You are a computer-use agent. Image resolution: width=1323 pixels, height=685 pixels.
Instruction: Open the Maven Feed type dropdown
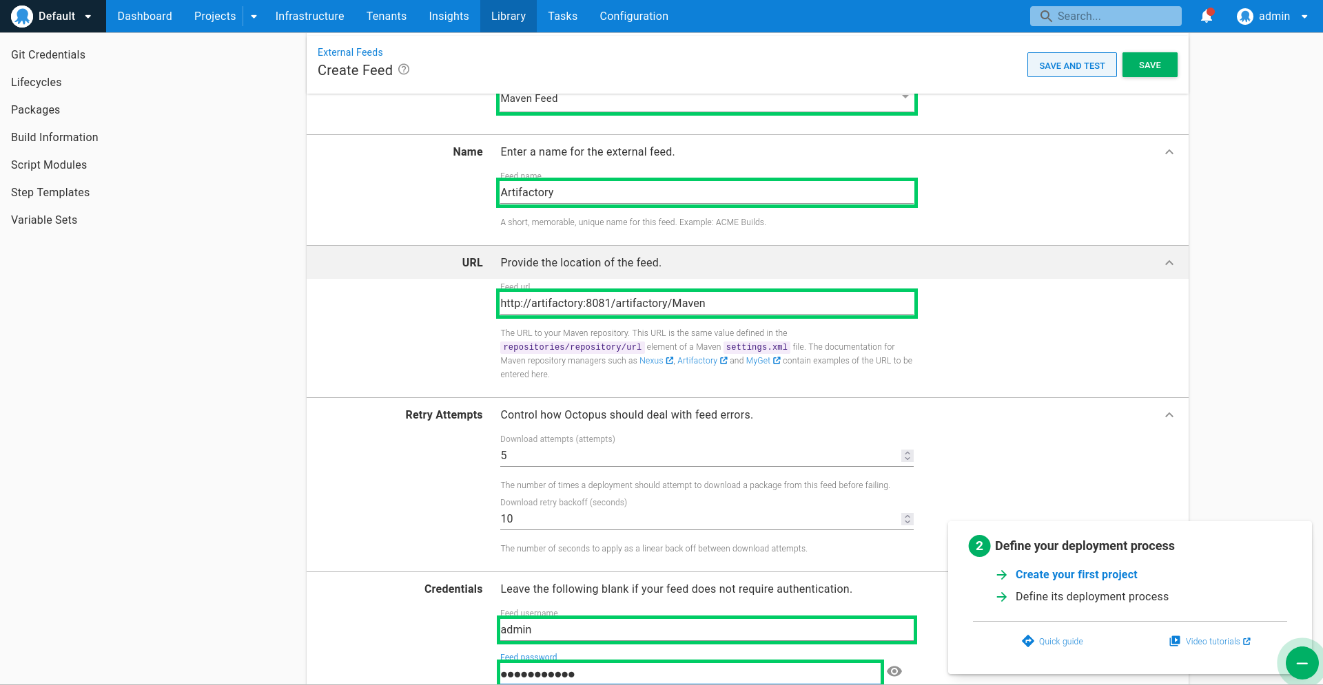point(707,100)
